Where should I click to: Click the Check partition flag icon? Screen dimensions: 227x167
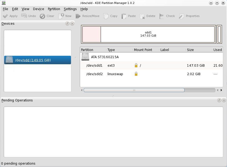pos(162,16)
